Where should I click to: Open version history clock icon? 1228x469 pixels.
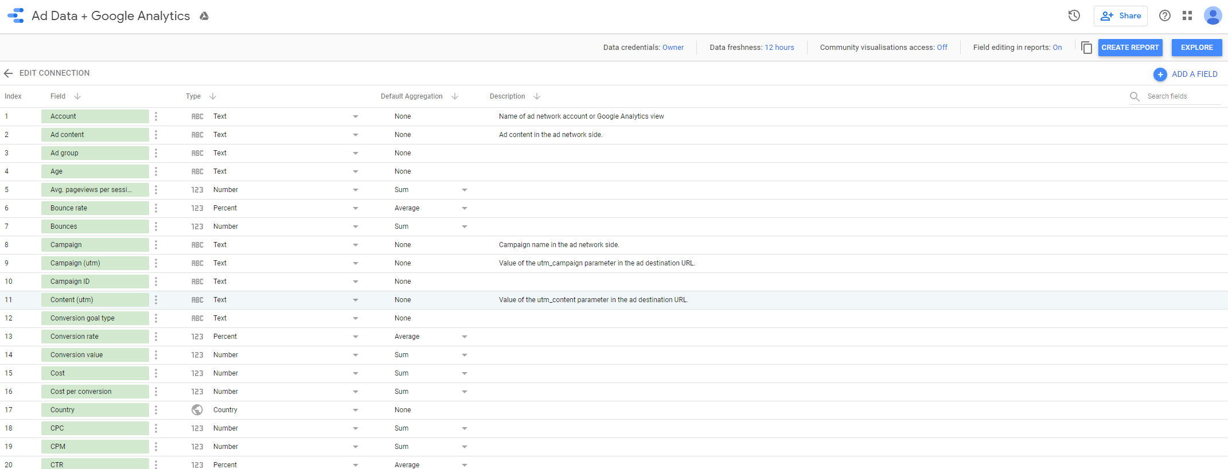[1074, 15]
